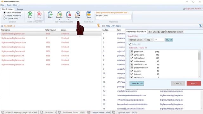Open the Tools menu
The width and height of the screenshot is (203, 114).
[x=9, y=5]
